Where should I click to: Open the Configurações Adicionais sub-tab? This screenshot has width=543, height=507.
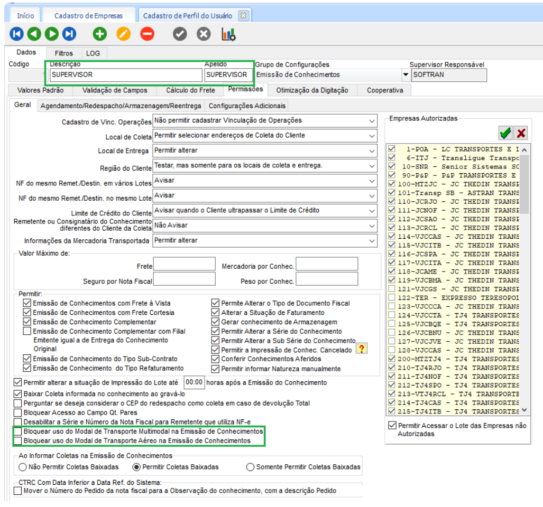[247, 106]
